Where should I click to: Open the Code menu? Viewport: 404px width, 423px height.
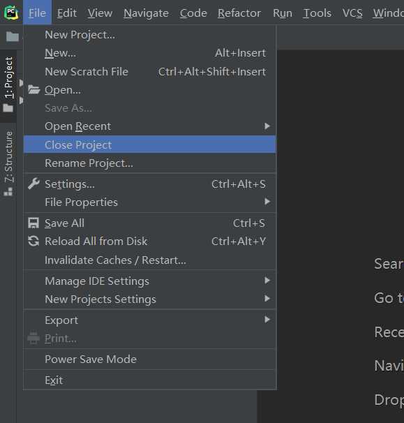point(193,13)
